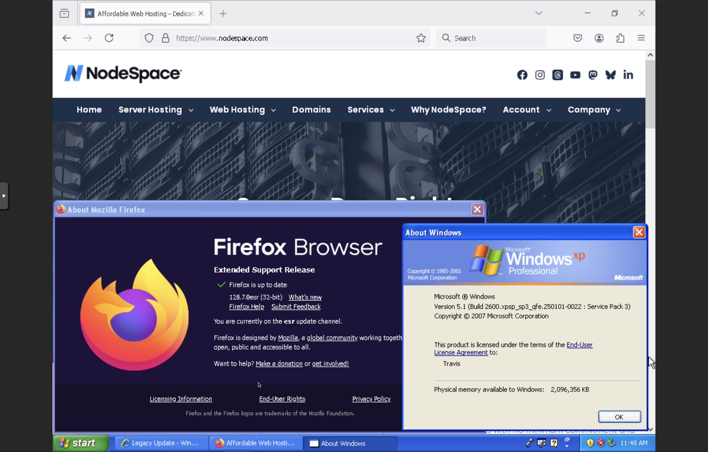Click the browser forward arrow
708x452 pixels.
pyautogui.click(x=88, y=38)
